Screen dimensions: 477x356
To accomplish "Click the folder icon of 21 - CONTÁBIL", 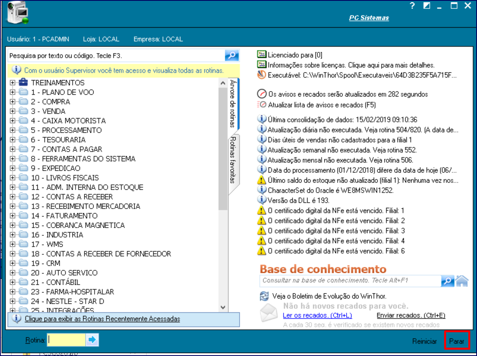I will (x=23, y=282).
